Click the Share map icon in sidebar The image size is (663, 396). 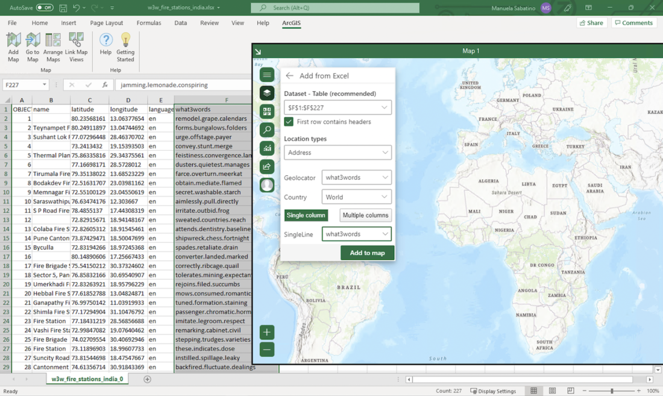coord(267,166)
